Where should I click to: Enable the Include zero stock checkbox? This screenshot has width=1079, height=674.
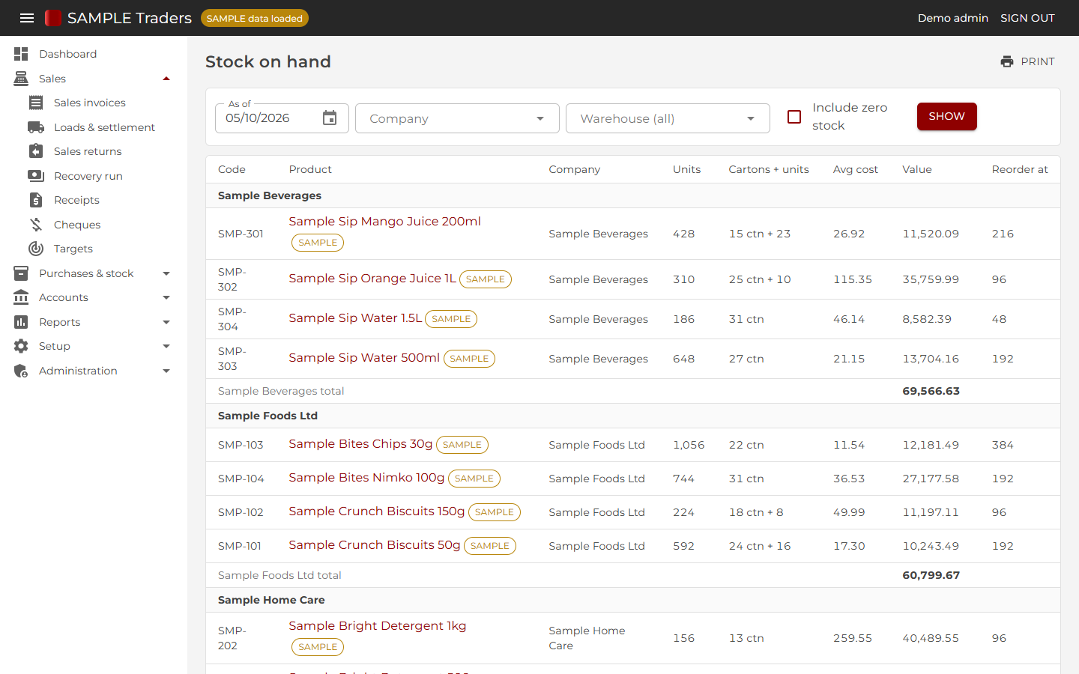[x=794, y=117]
